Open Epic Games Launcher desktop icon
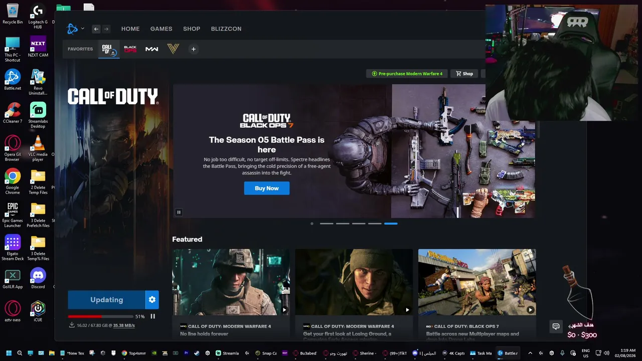The height and width of the screenshot is (361, 642). (x=13, y=215)
